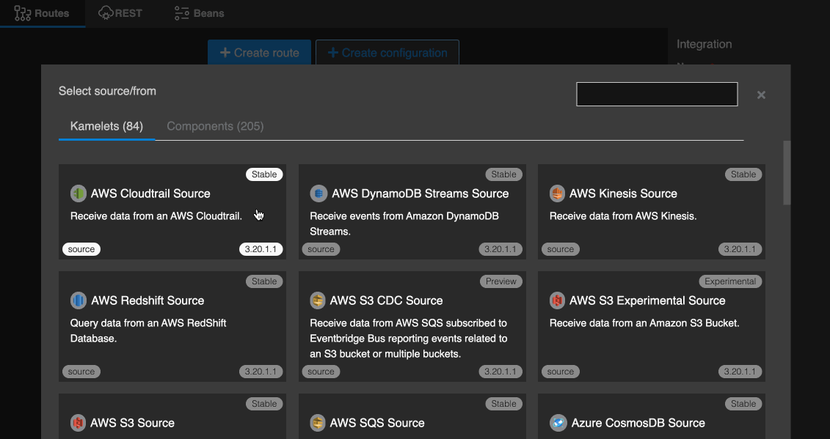Click the AWS DynamoDB Streams Source icon
Viewport: 830px width, 439px height.
[318, 193]
